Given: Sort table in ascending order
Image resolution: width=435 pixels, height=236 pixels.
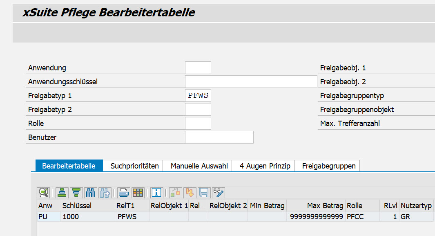Looking at the screenshot, I should point(62,192).
